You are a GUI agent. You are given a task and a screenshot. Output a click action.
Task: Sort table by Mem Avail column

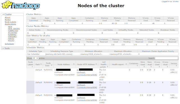tap(150, 64)
